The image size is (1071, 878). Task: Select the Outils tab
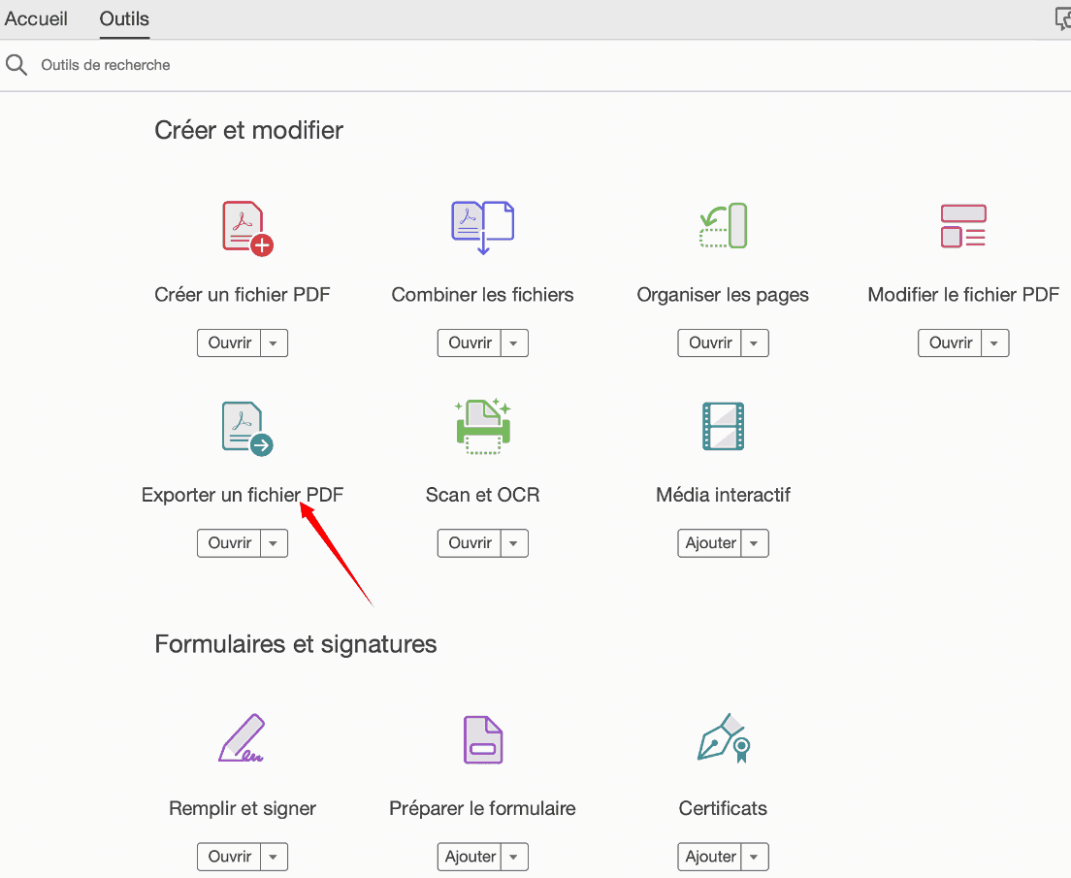[124, 18]
